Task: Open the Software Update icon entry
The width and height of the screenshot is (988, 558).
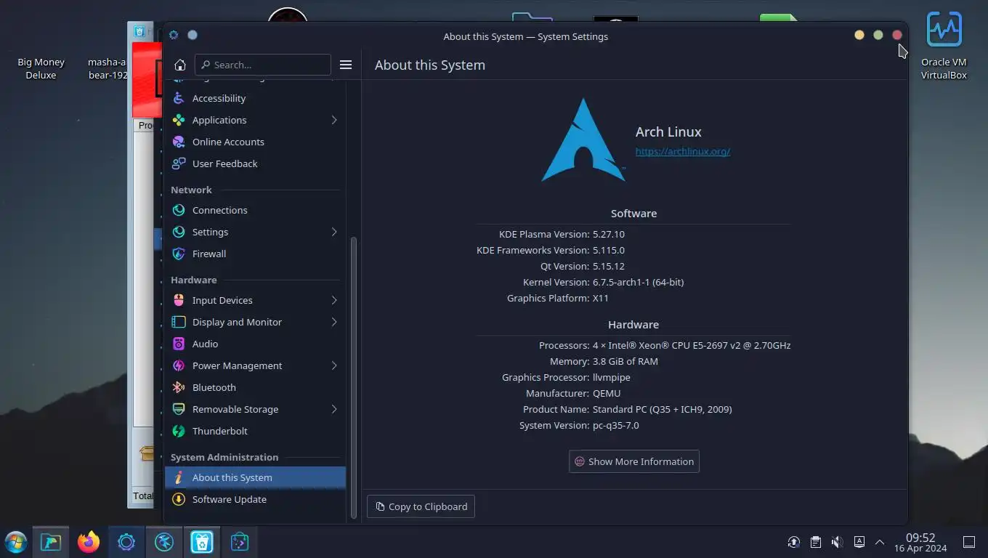Action: click(179, 499)
